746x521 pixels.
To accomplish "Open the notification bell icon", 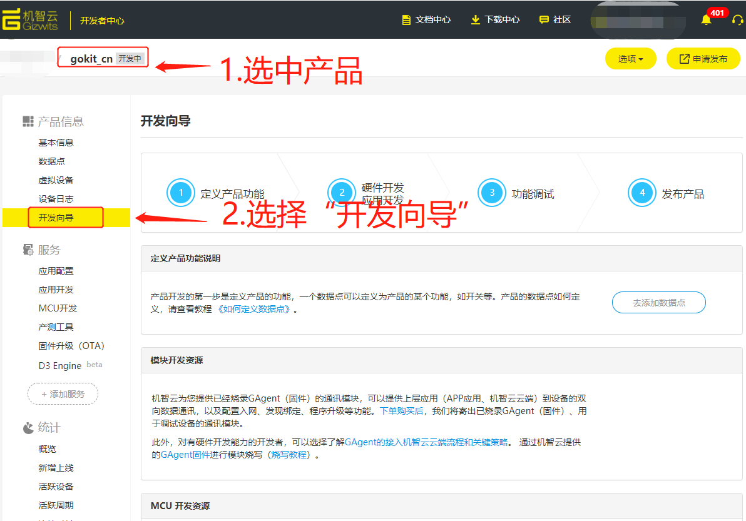I will (706, 20).
